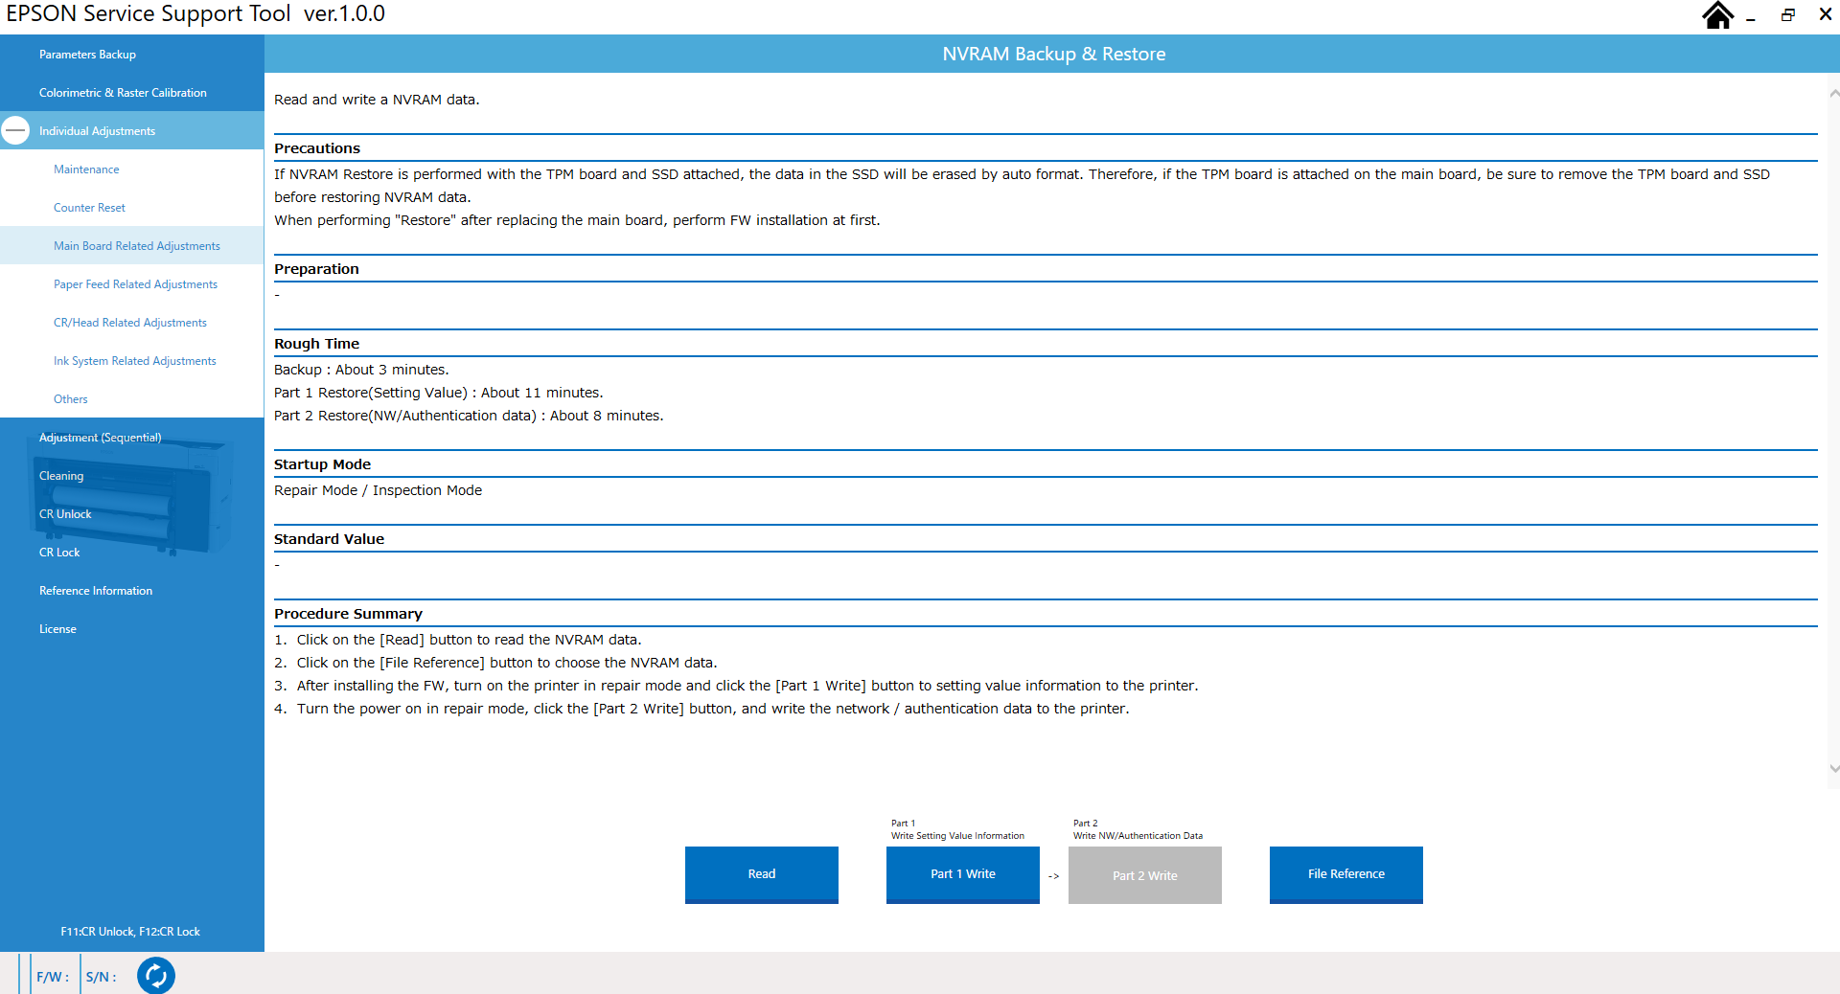Screen dimensions: 1840x994
Task: Click the Procedure Summary heading
Action: 348,614
